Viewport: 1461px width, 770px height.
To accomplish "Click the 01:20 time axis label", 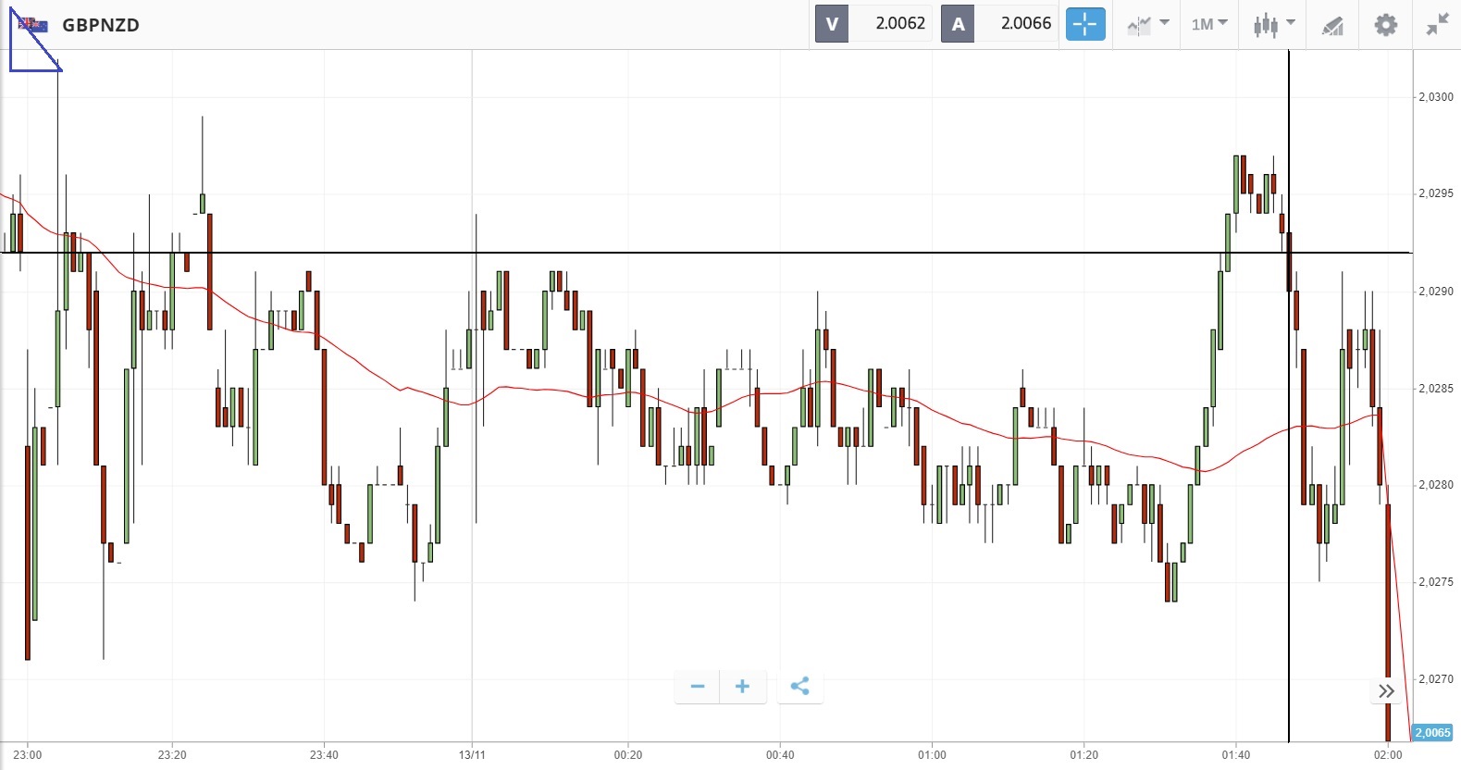I will point(1083,755).
